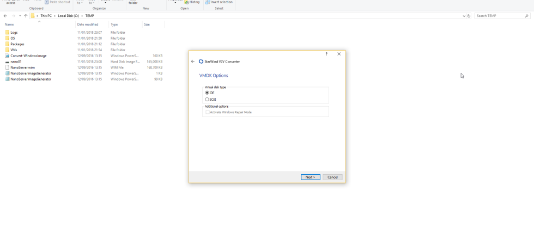Select the 99 KB NanoServerImageGenerator file icon
534x245 pixels.
pos(7,79)
